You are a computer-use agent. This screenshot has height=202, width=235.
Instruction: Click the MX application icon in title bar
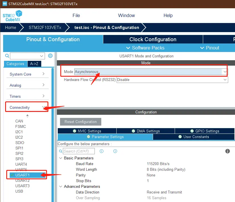5,4
